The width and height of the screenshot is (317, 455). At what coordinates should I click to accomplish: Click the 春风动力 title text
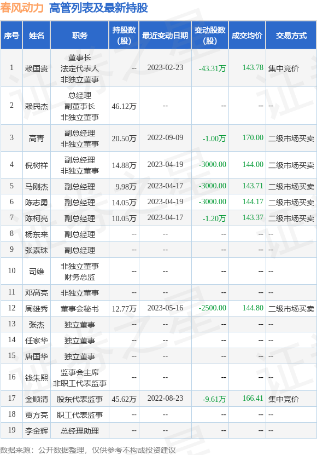tap(22, 8)
